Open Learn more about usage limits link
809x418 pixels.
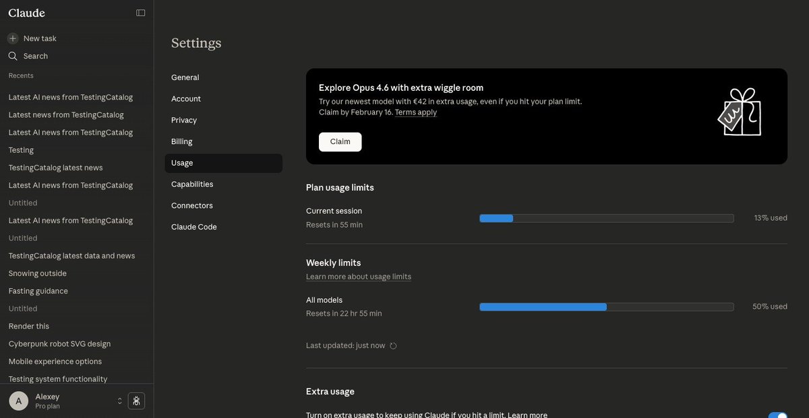pyautogui.click(x=359, y=277)
